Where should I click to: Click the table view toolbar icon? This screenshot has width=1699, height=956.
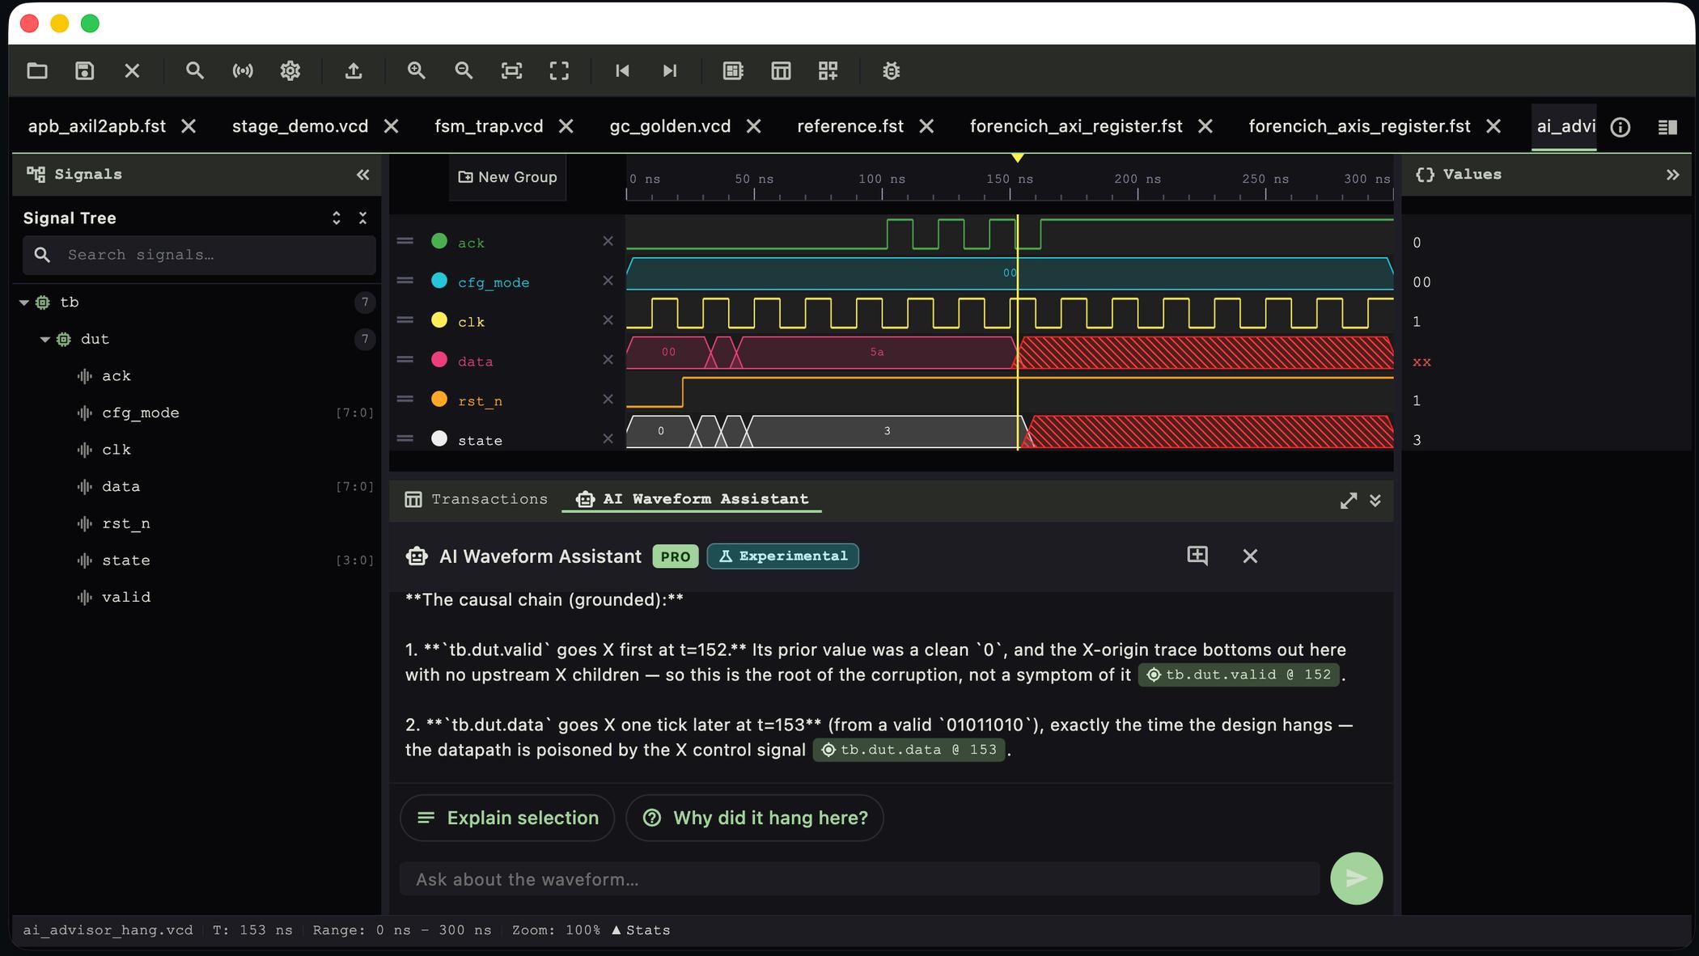coord(781,71)
